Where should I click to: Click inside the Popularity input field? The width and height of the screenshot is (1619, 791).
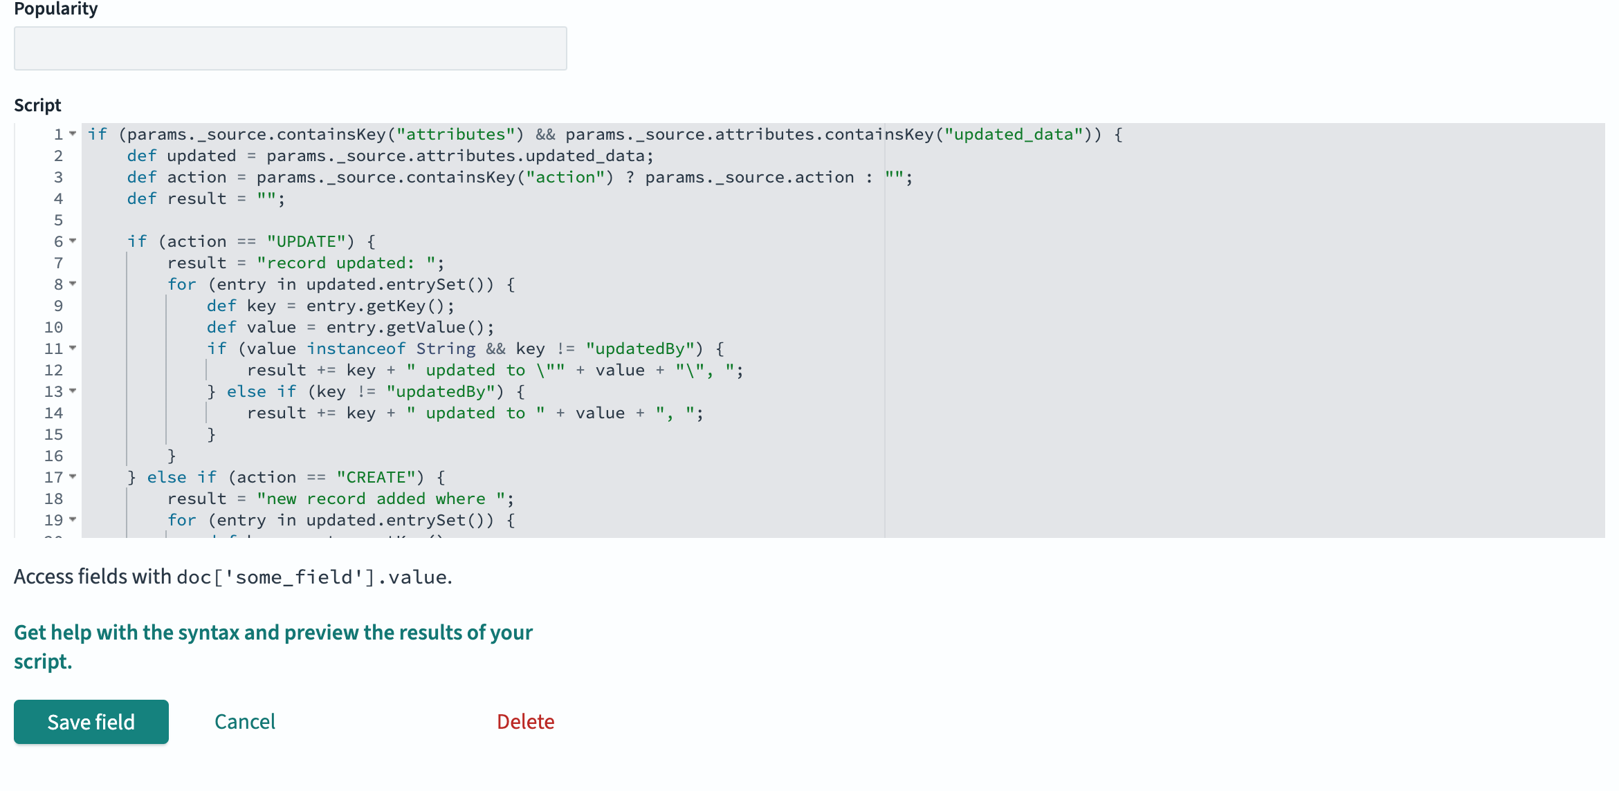pyautogui.click(x=290, y=48)
